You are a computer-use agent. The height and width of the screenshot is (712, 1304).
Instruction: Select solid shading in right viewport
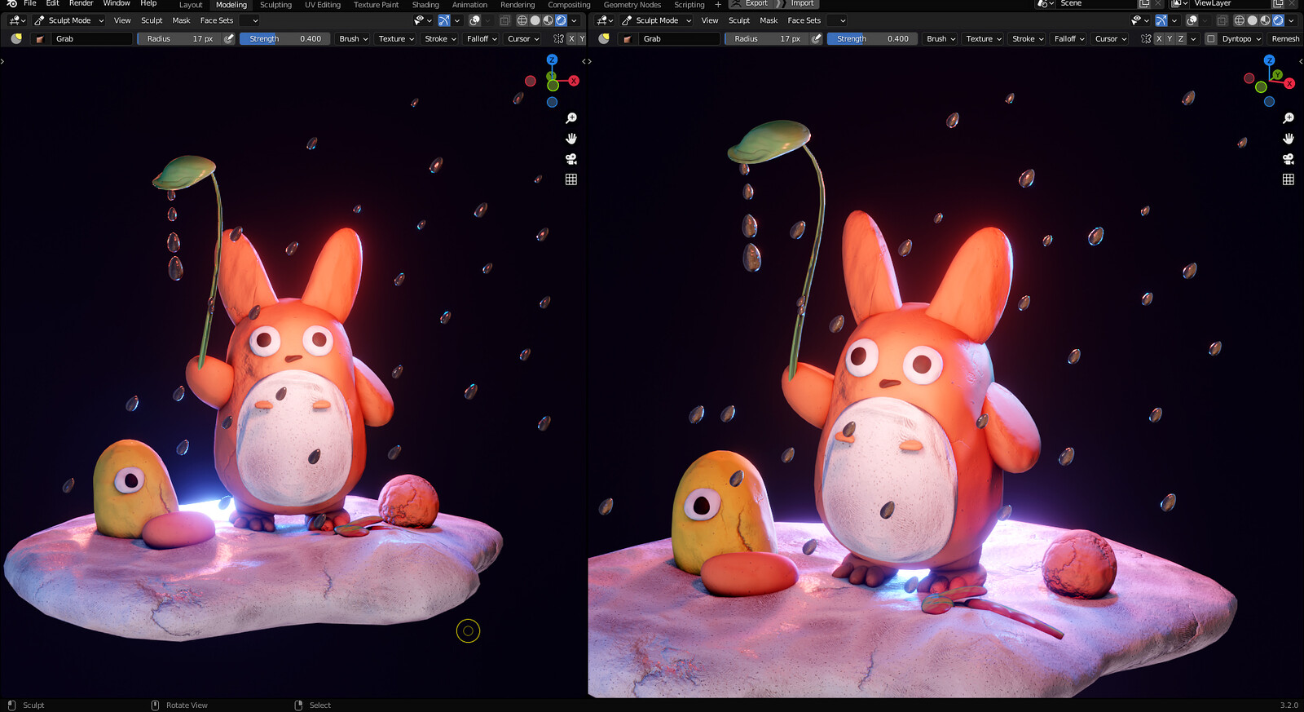pos(1252,20)
